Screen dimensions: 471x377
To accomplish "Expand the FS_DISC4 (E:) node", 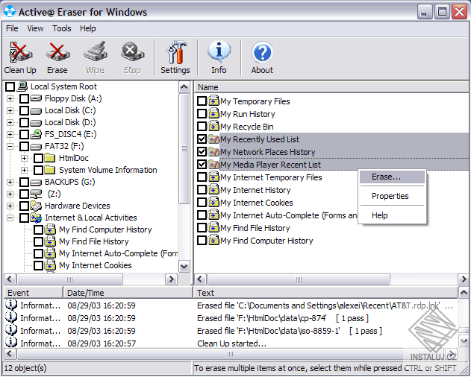I will [10, 134].
